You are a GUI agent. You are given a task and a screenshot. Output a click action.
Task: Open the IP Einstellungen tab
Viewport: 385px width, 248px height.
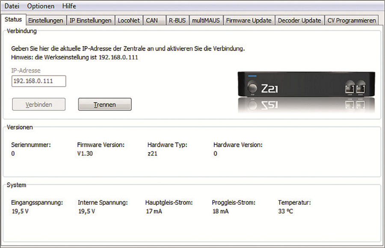pos(91,20)
